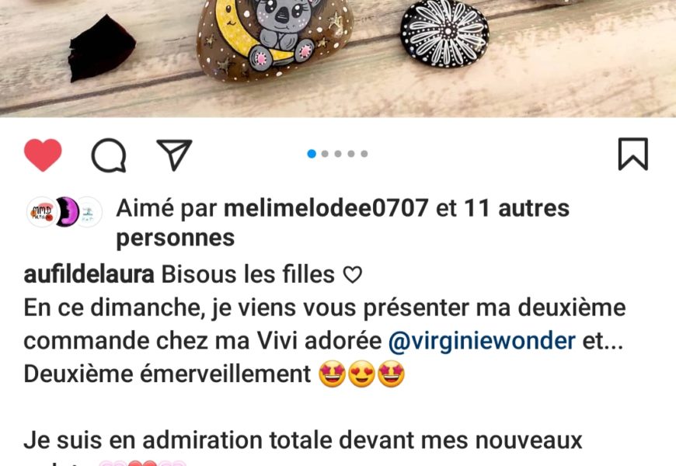The image size is (676, 466).
Task: Go to first carousel dot indicator
Action: tap(312, 154)
